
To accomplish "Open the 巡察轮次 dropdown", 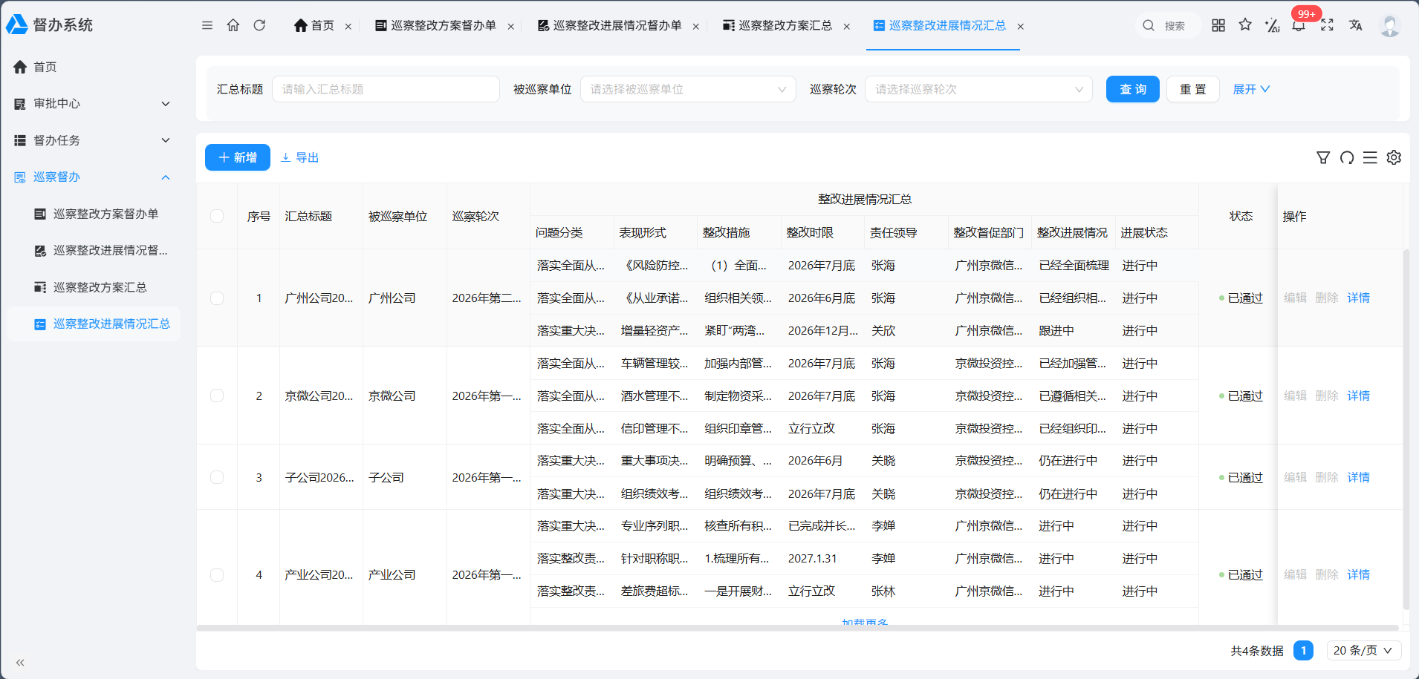I will click(978, 89).
